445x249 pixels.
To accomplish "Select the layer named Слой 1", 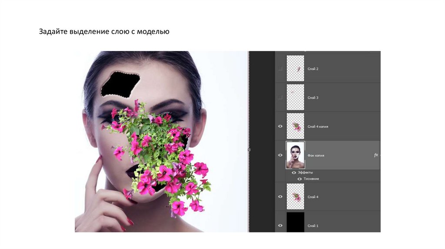I will click(313, 226).
